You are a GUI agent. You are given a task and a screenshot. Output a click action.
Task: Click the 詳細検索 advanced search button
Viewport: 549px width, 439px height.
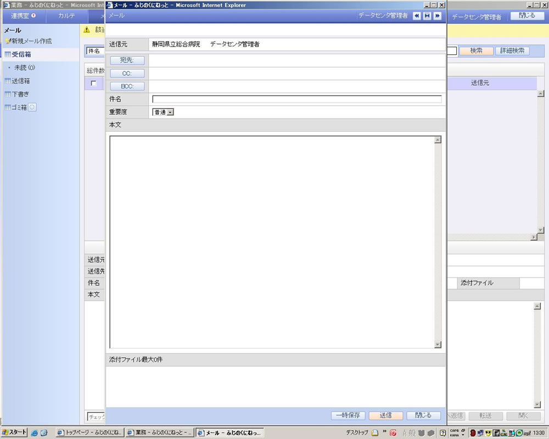pos(512,51)
